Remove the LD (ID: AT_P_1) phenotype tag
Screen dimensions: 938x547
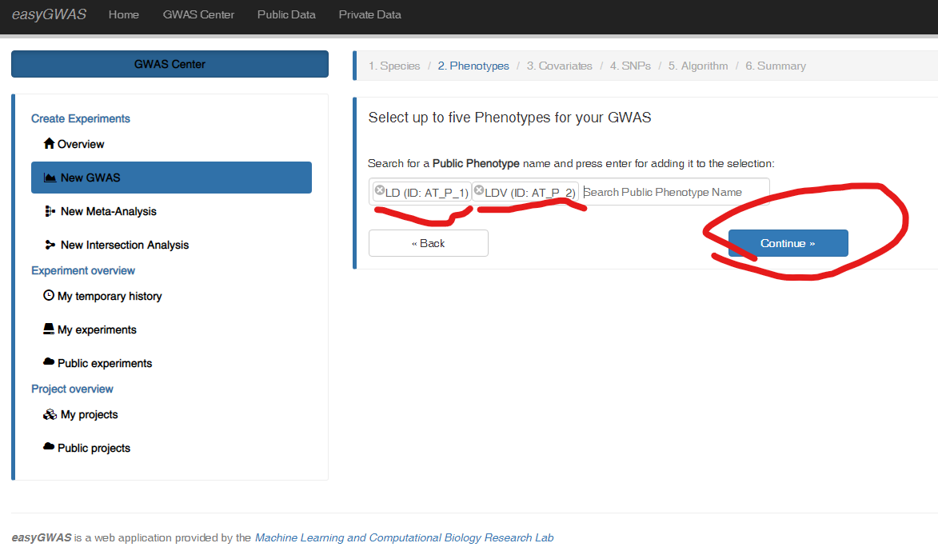tap(380, 191)
